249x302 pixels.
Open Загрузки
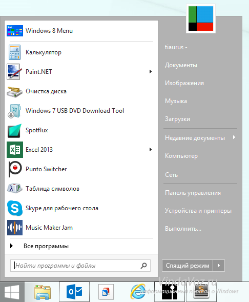tap(177, 119)
